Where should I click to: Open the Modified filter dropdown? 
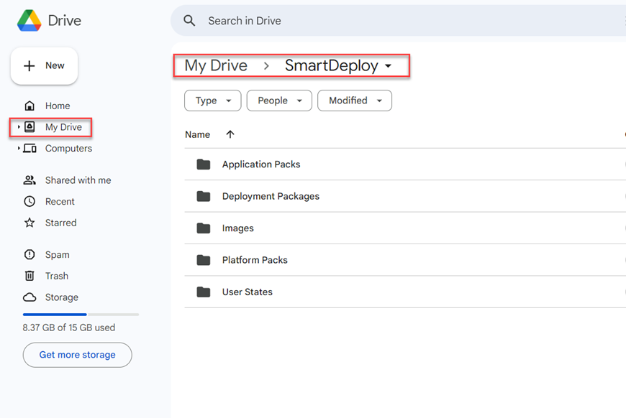tap(355, 101)
